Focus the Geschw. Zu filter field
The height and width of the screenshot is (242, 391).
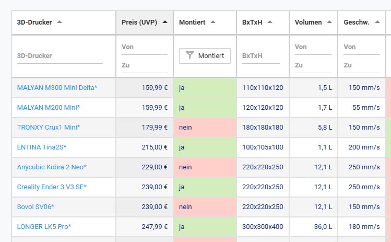[x=362, y=65]
